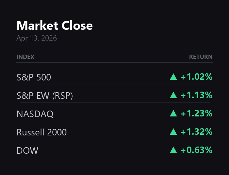Screen dimensions: 229x175
Task: Select the S&P 500 index name
Action: tap(34, 77)
